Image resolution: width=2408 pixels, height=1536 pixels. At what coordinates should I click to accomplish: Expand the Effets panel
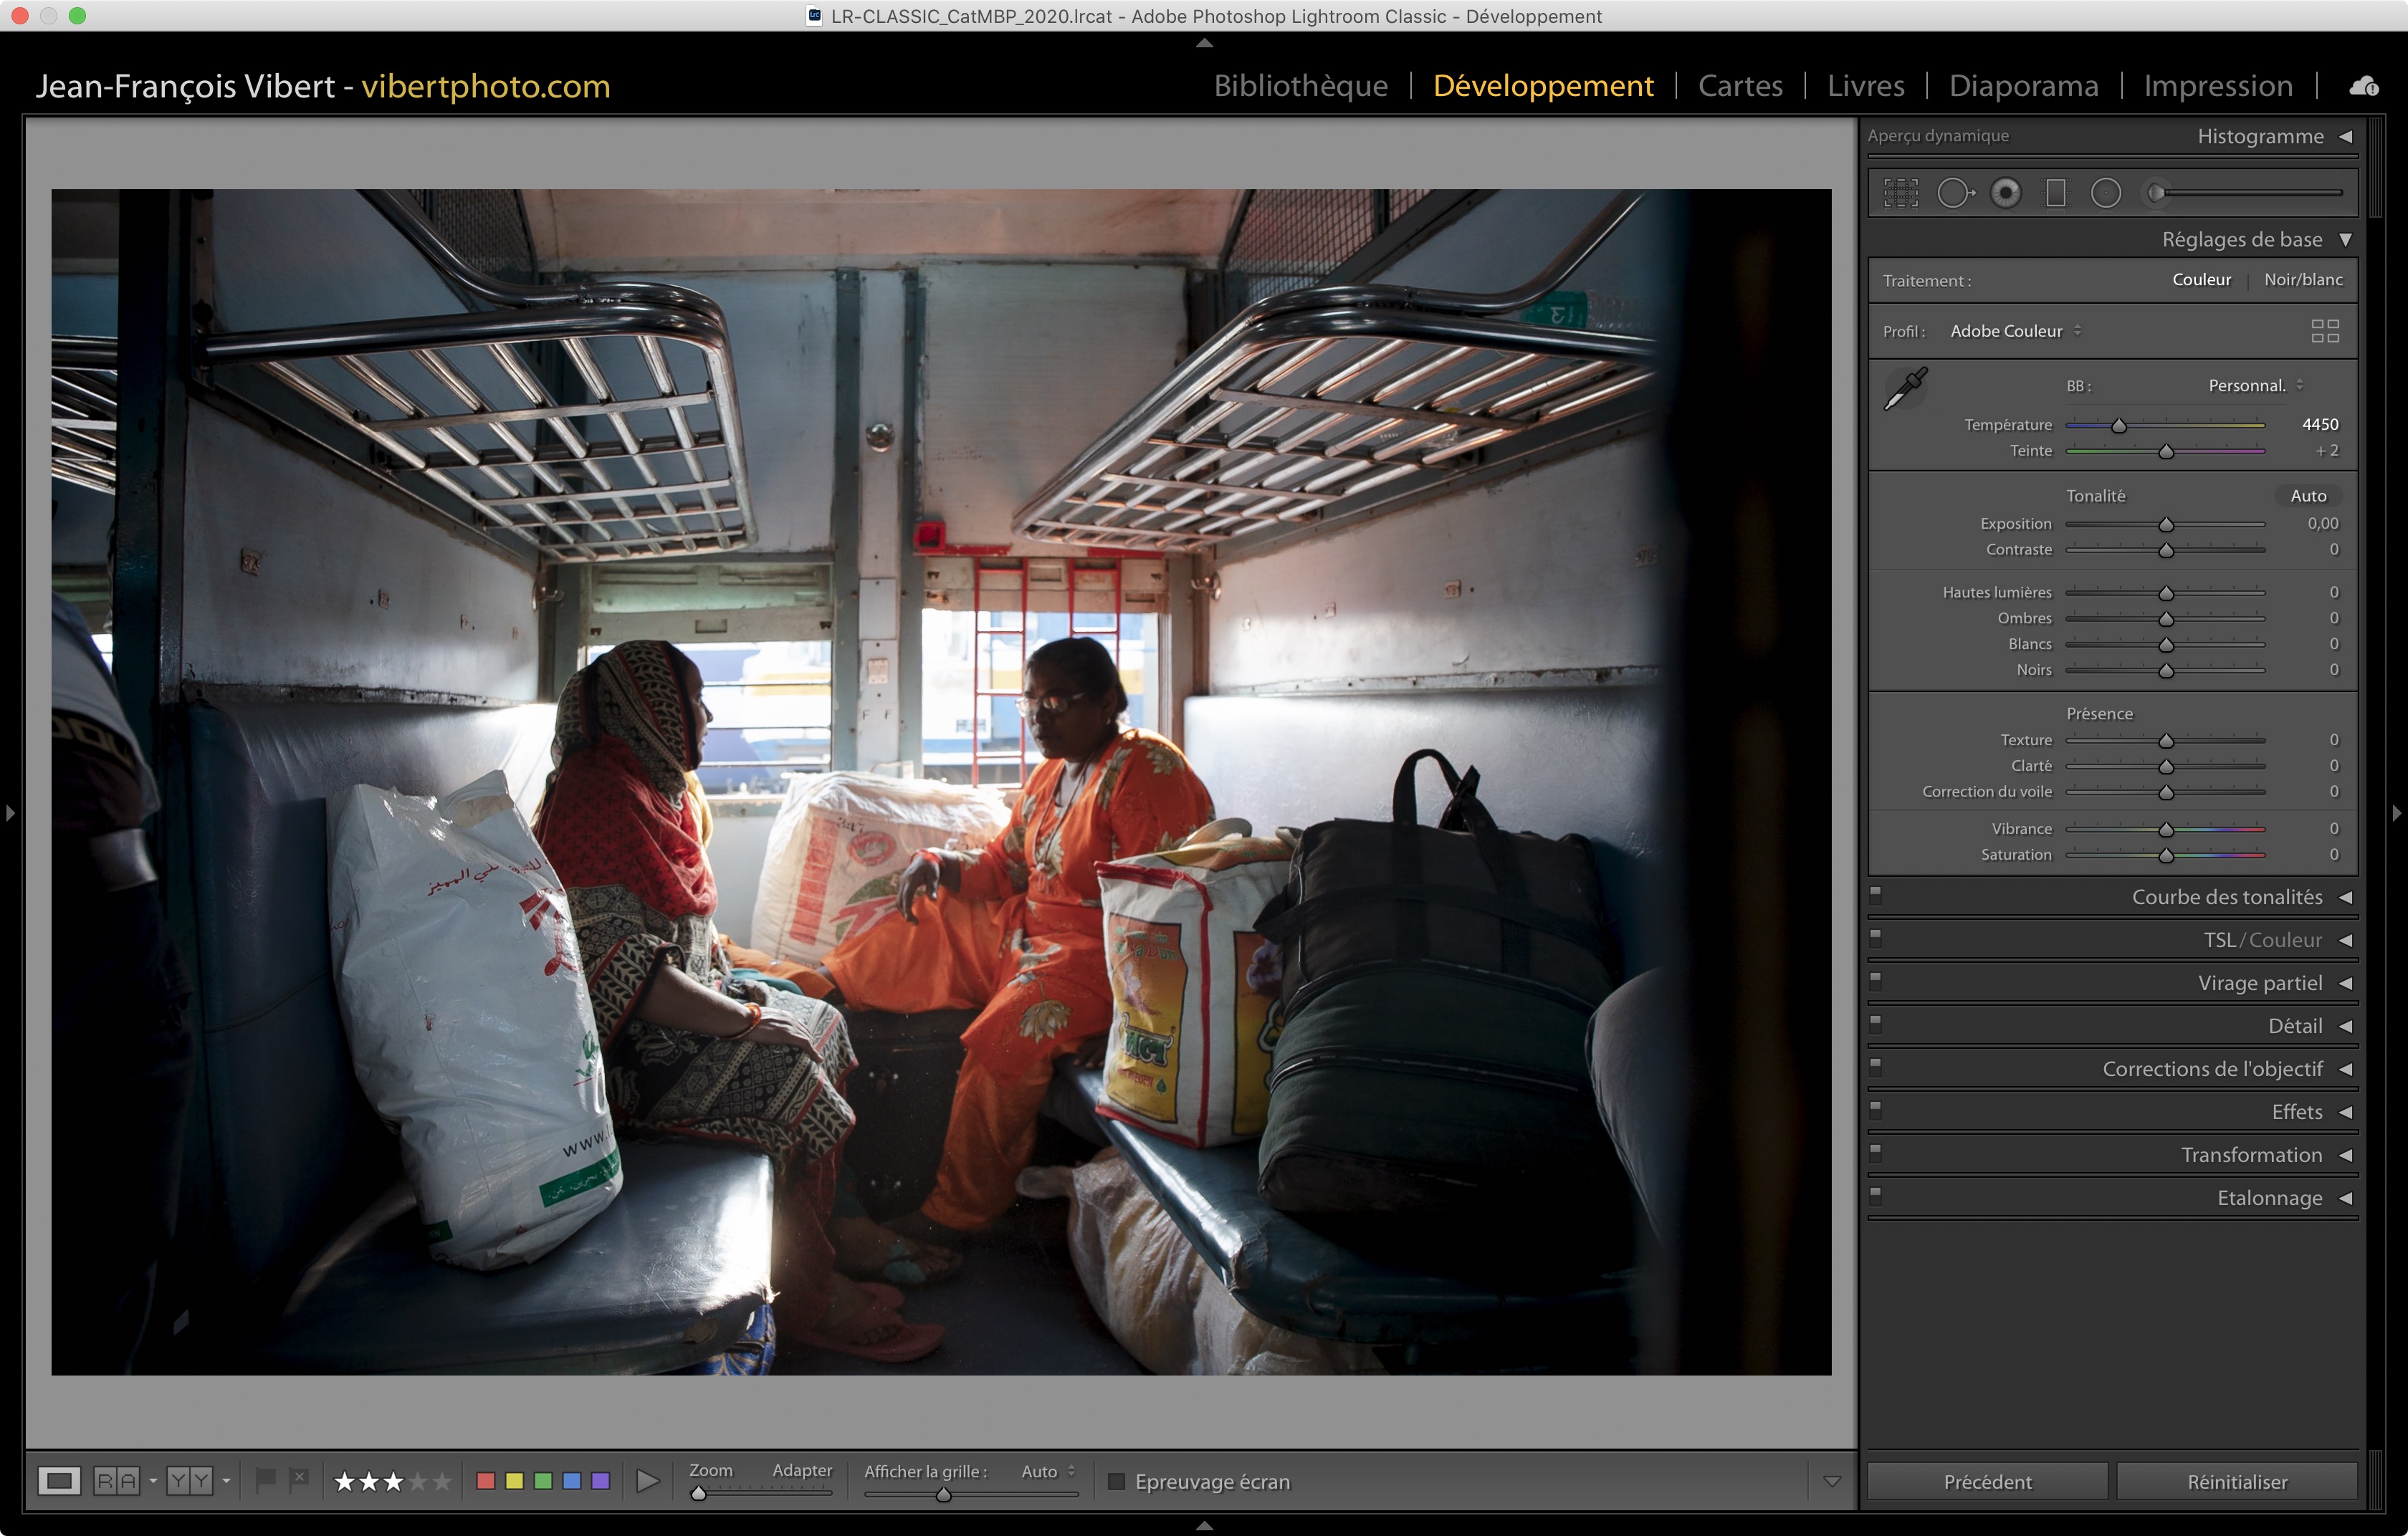[x=2296, y=1113]
